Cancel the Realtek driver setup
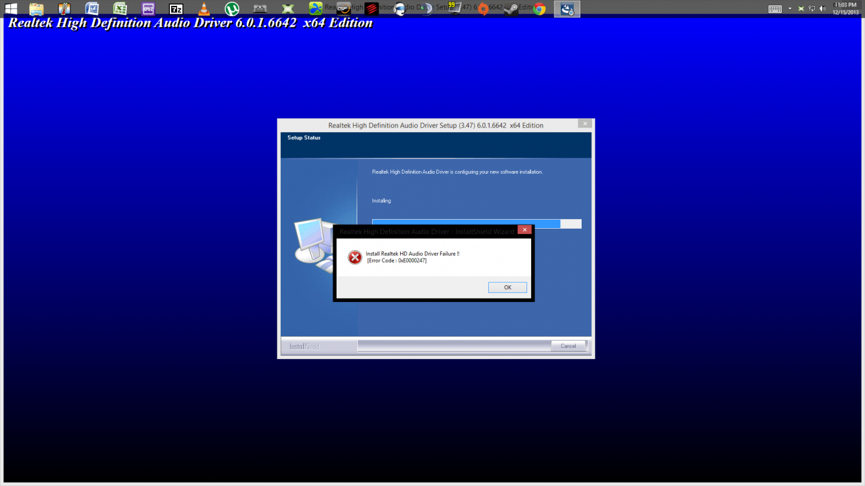The image size is (865, 486). pos(568,346)
